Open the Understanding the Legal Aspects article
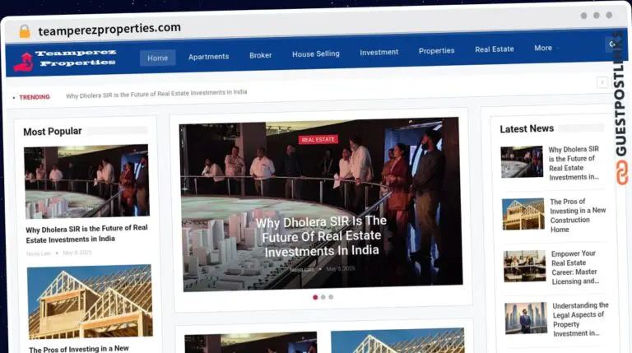The height and width of the screenshot is (353, 632). click(580, 319)
